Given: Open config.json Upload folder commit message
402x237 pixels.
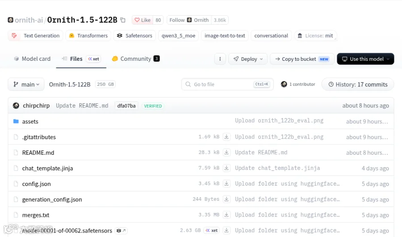Looking at the screenshot, I should [287, 184].
